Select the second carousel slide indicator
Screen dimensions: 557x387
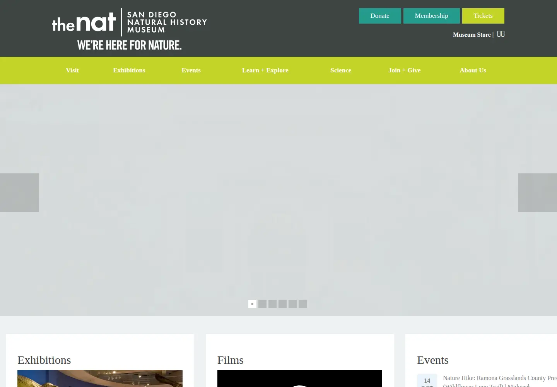[262, 304]
